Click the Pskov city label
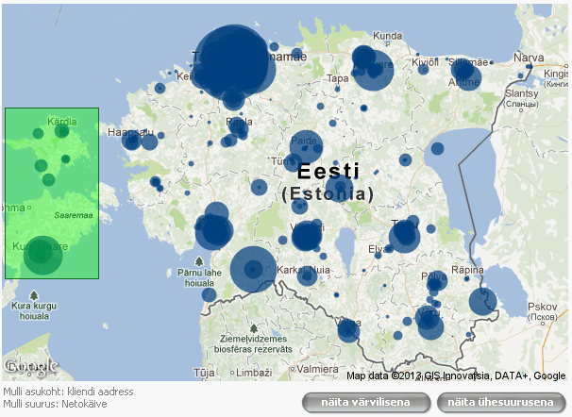572x417 pixels. (544, 307)
